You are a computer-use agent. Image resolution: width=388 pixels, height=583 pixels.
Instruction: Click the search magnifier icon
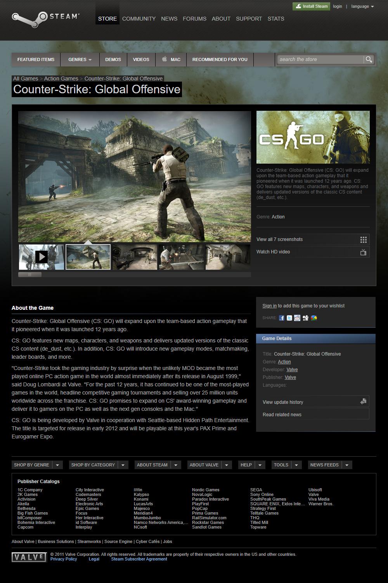click(369, 59)
